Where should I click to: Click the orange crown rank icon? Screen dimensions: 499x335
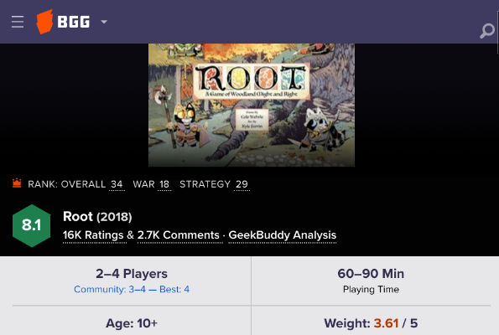17,183
